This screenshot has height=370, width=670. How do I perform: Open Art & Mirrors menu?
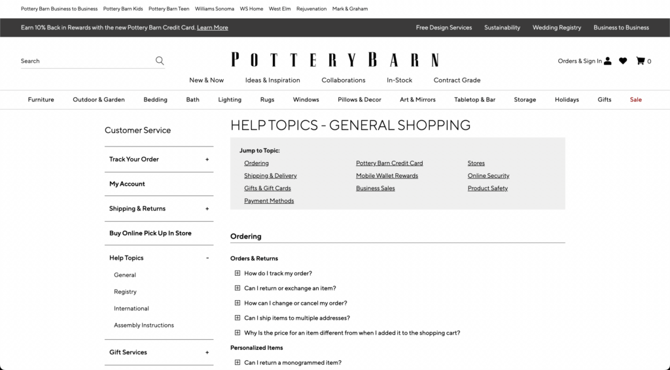pos(417,100)
